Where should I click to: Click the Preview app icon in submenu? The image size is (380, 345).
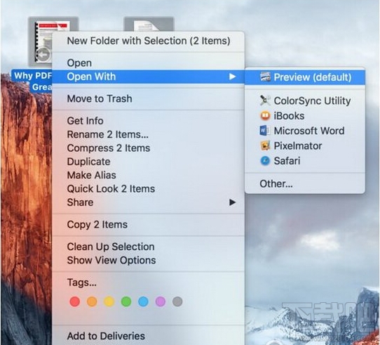[265, 77]
